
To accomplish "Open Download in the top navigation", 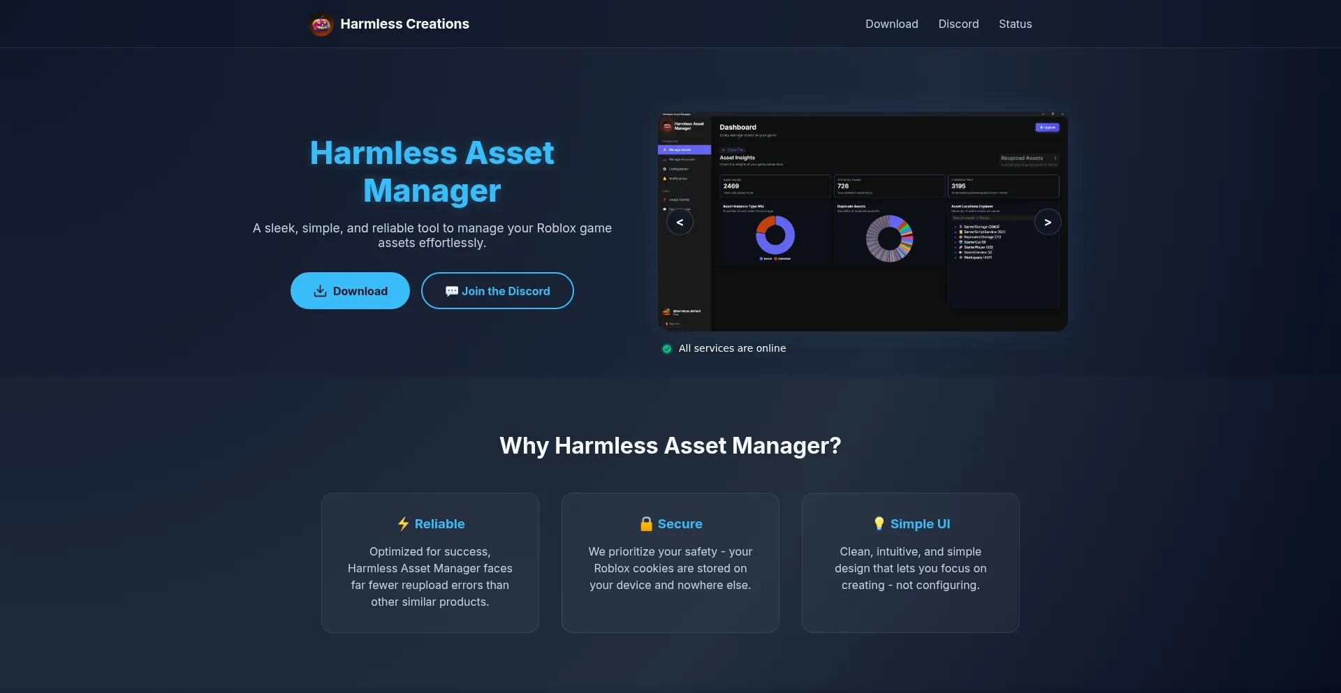I will point(892,24).
